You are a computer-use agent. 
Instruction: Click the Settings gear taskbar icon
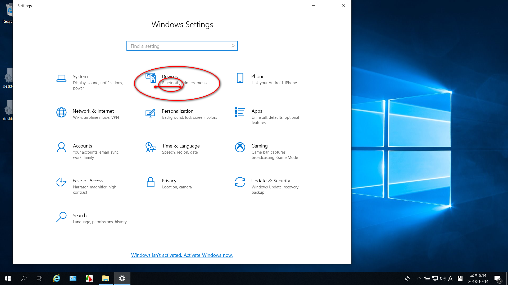tap(122, 278)
